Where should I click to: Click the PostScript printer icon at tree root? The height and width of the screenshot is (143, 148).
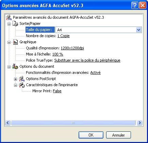coord(9,17)
